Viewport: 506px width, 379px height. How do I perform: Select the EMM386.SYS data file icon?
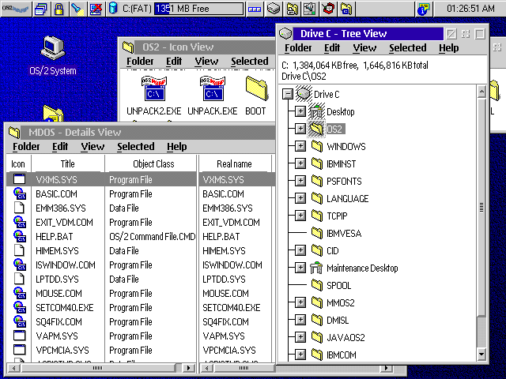coord(19,208)
